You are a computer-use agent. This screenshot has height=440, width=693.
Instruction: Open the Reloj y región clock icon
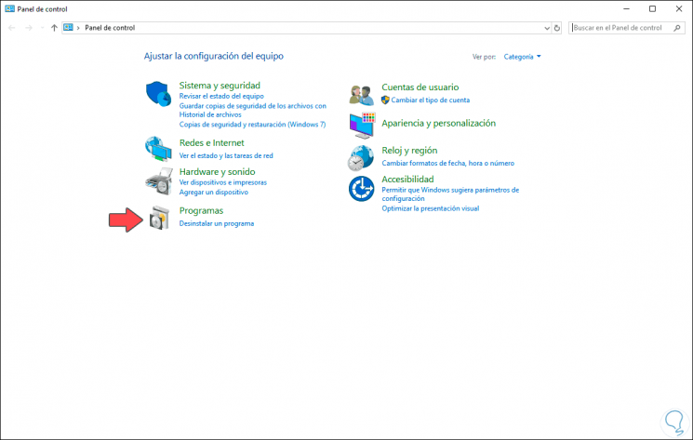(x=361, y=158)
